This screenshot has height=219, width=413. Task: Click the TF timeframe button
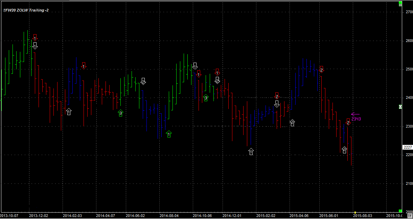(410, 215)
